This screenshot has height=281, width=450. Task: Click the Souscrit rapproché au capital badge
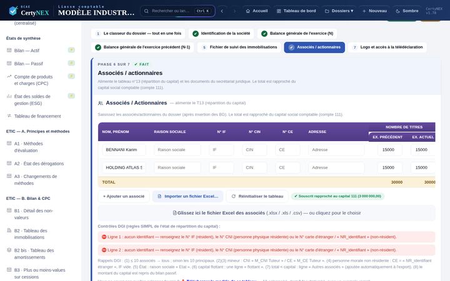coord(337,197)
